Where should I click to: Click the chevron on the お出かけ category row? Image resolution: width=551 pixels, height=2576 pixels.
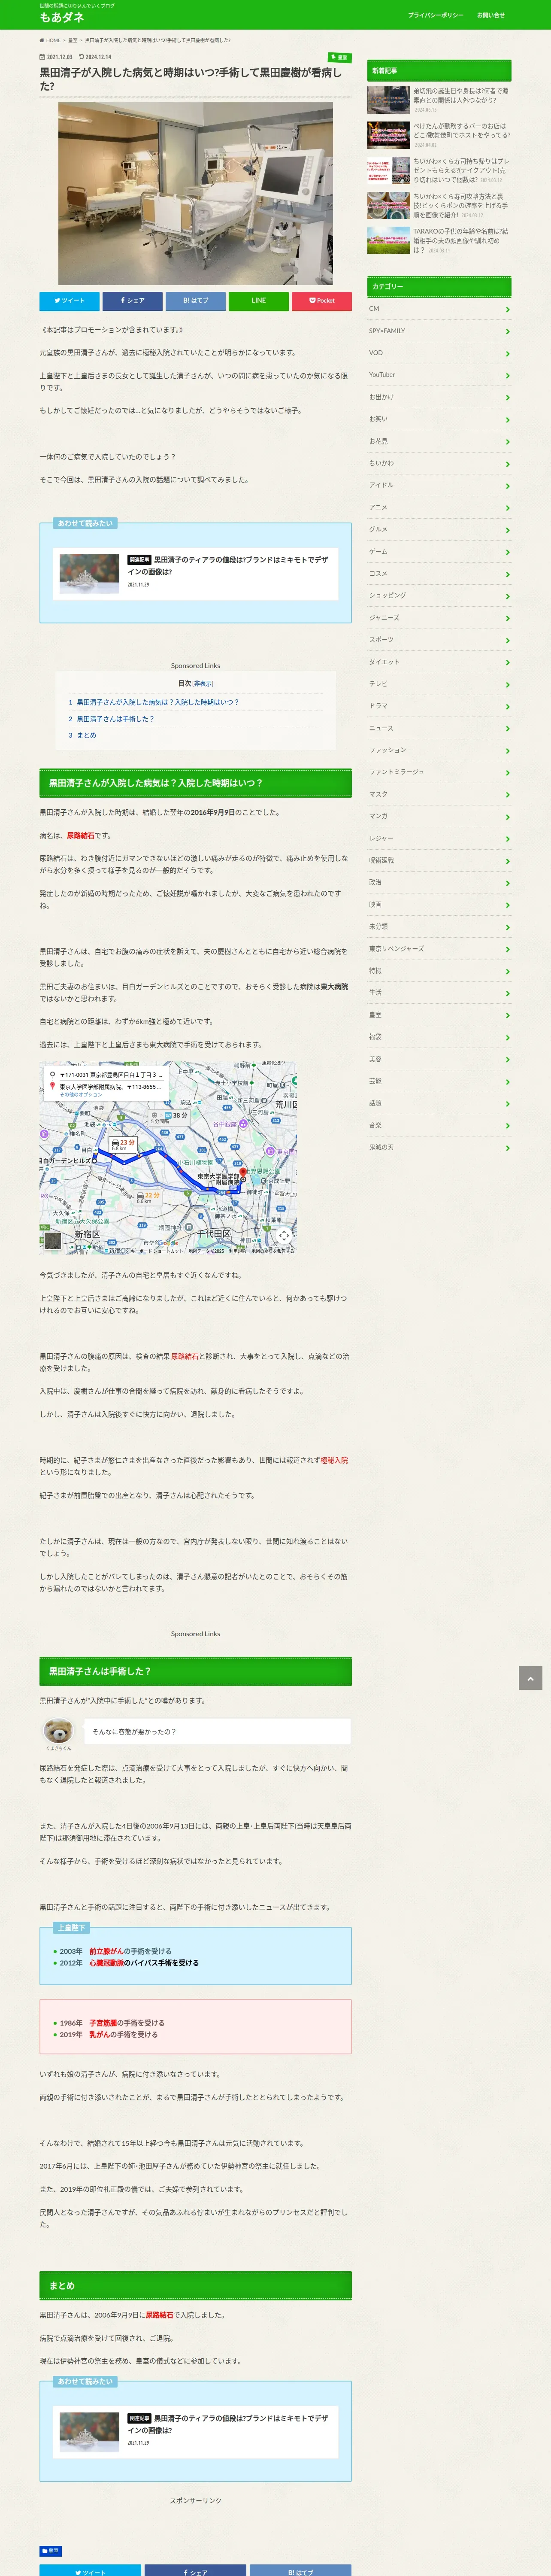click(x=508, y=398)
